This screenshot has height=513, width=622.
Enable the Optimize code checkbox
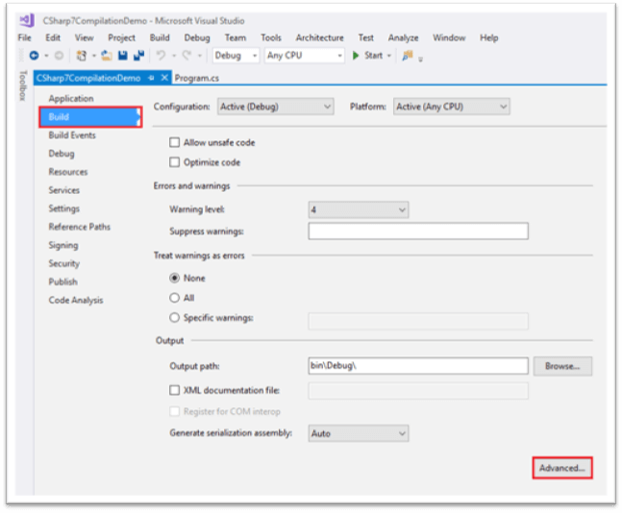175,162
